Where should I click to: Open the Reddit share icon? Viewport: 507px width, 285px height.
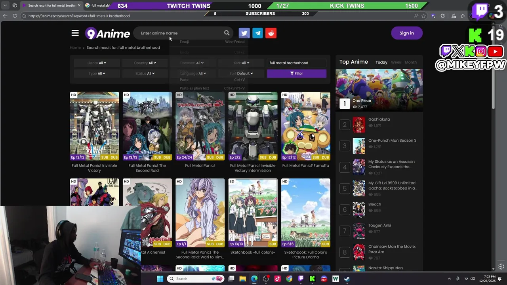(x=271, y=33)
